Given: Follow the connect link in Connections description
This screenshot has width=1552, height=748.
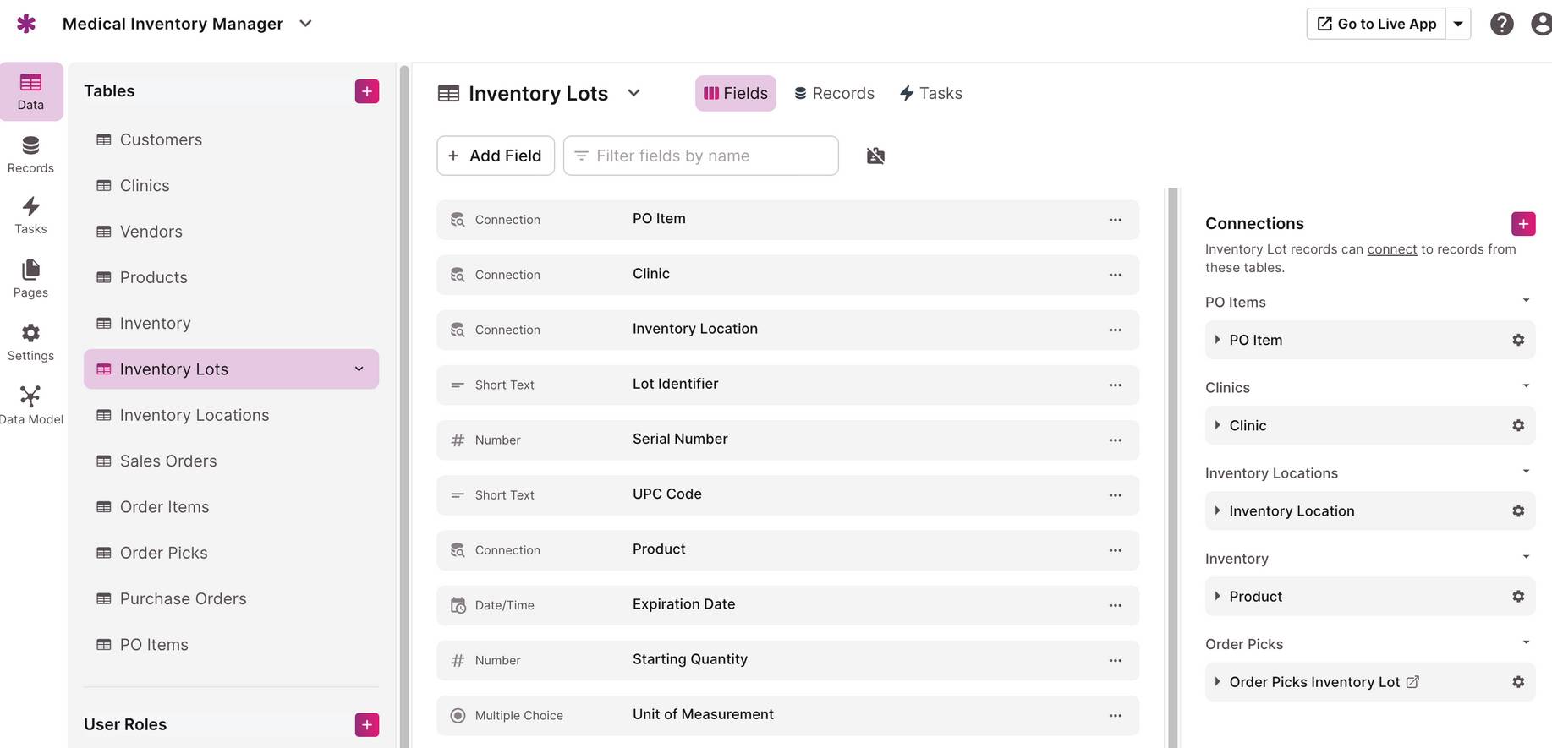Looking at the screenshot, I should point(1392,249).
